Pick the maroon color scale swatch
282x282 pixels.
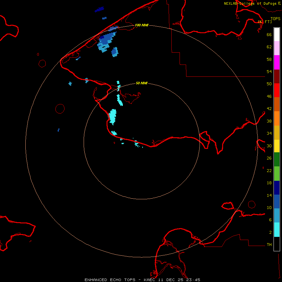[x=277, y=76]
